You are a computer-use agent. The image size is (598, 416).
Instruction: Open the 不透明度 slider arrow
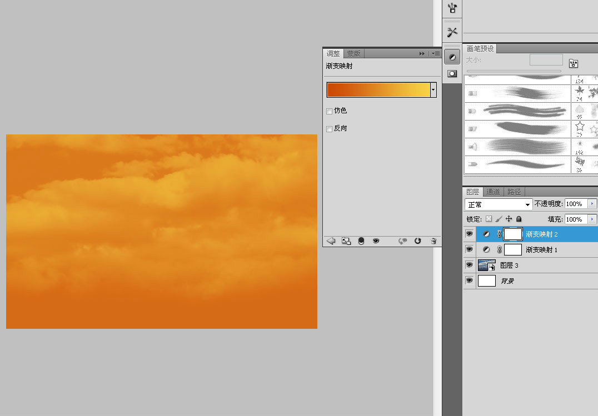tap(592, 204)
